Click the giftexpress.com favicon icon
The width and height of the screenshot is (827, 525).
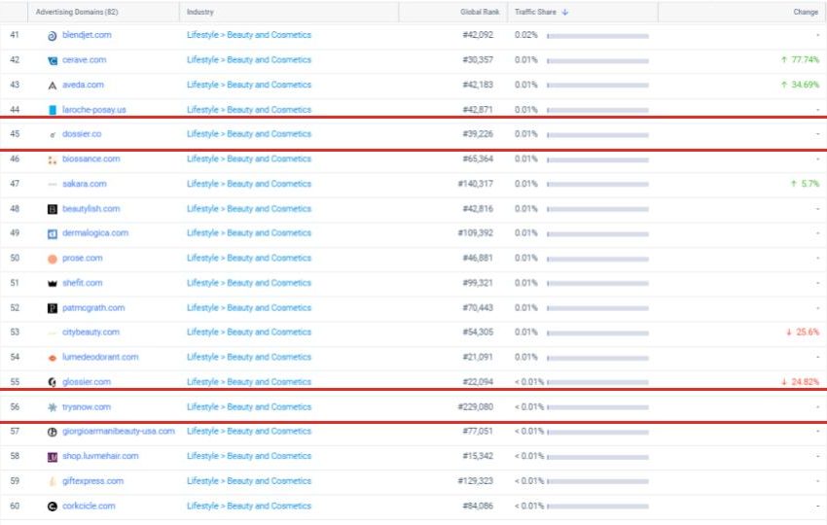coord(53,482)
